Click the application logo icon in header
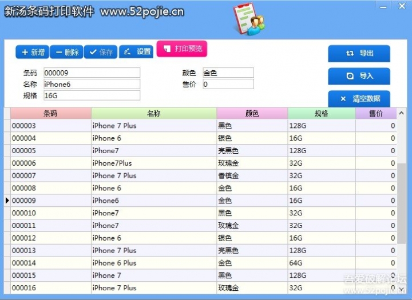The width and height of the screenshot is (412, 300). coord(248,19)
